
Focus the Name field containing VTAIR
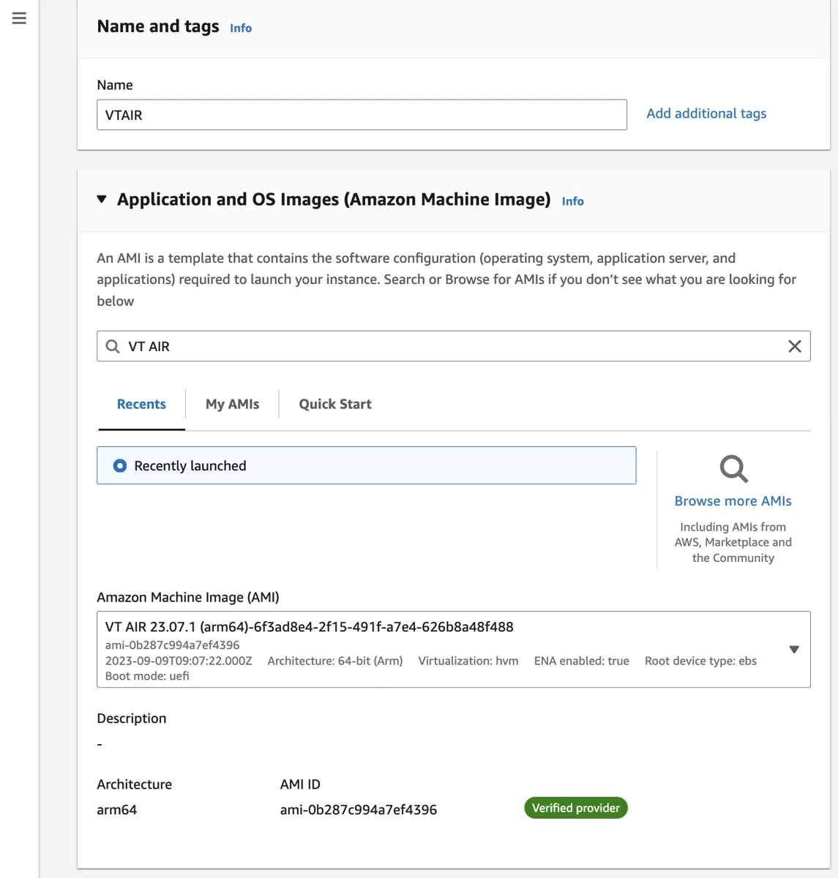(x=362, y=114)
